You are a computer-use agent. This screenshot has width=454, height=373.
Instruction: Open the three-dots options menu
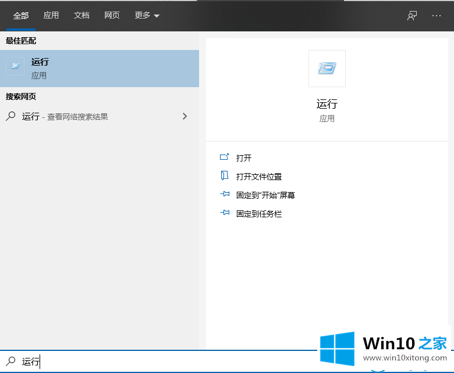pyautogui.click(x=437, y=16)
